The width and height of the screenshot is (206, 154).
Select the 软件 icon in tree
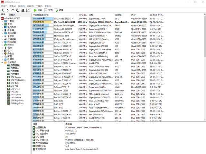(5, 51)
